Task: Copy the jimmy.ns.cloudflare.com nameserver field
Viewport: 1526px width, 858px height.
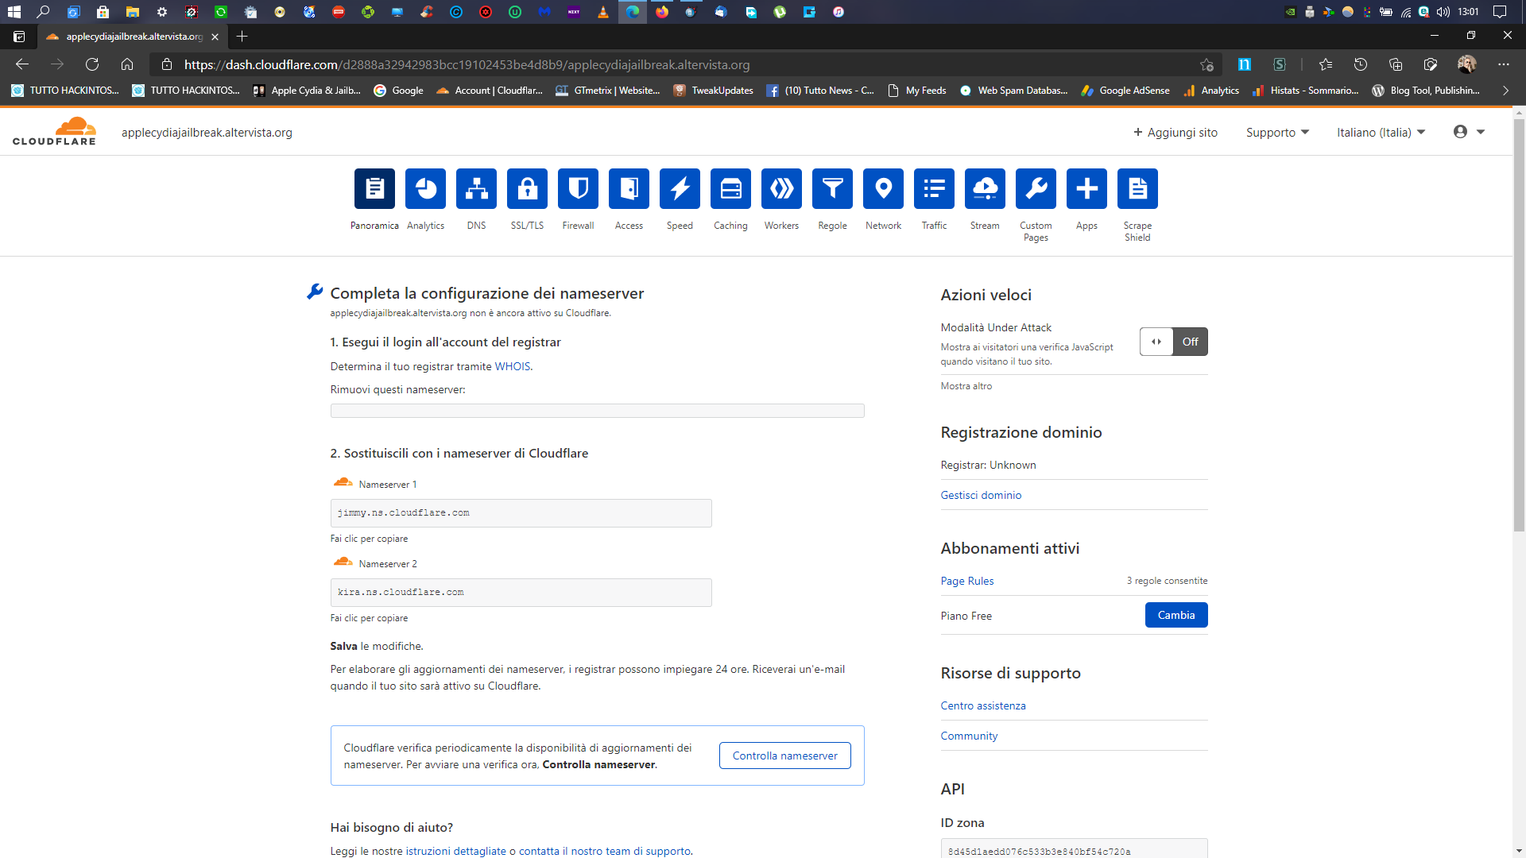Action: pyautogui.click(x=521, y=513)
